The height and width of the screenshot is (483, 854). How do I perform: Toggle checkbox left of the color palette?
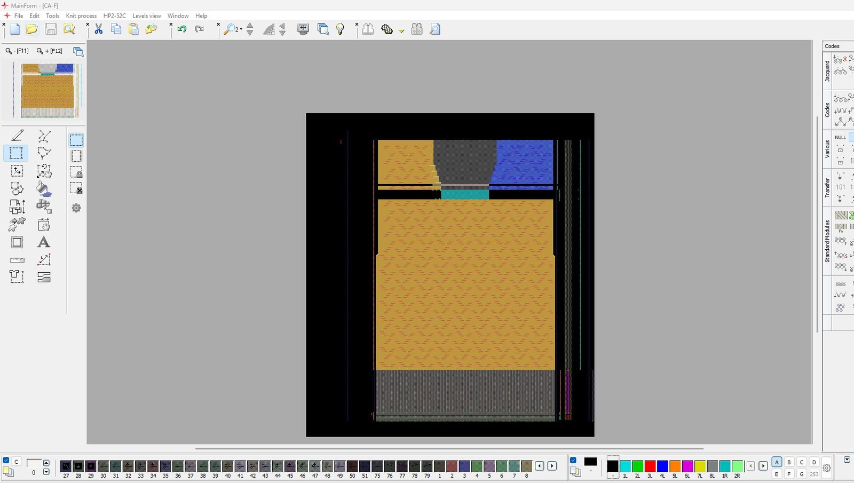tap(573, 461)
